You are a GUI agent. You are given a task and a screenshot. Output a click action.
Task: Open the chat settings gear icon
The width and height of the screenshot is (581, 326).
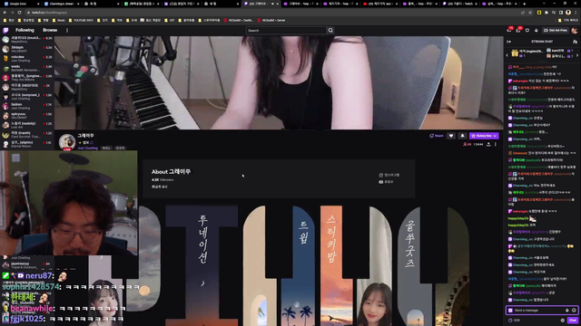pos(563,320)
